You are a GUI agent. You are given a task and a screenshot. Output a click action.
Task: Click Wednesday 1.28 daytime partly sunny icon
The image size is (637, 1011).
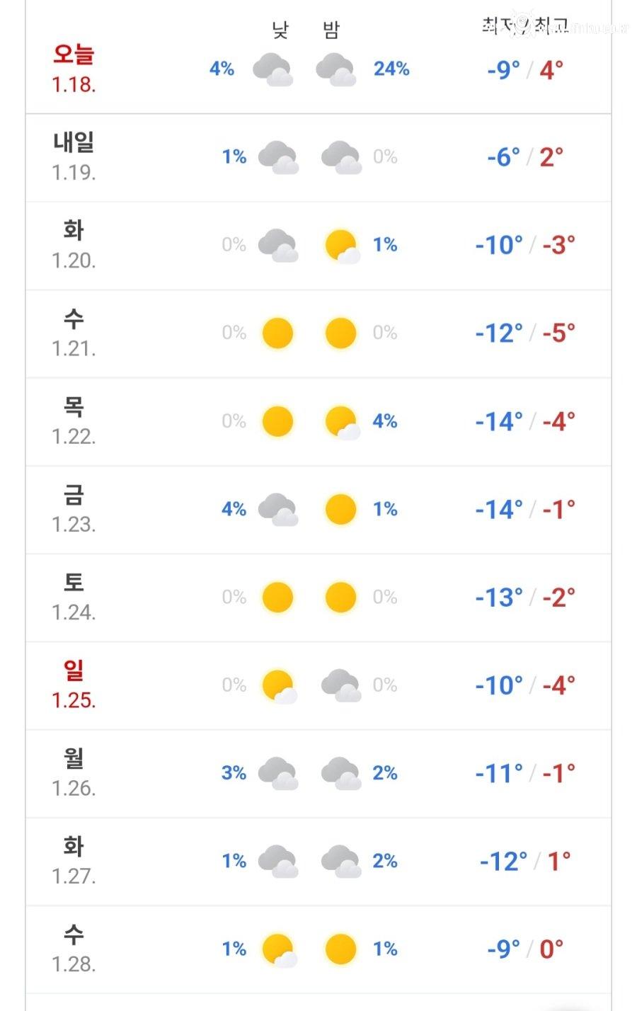tap(277, 949)
